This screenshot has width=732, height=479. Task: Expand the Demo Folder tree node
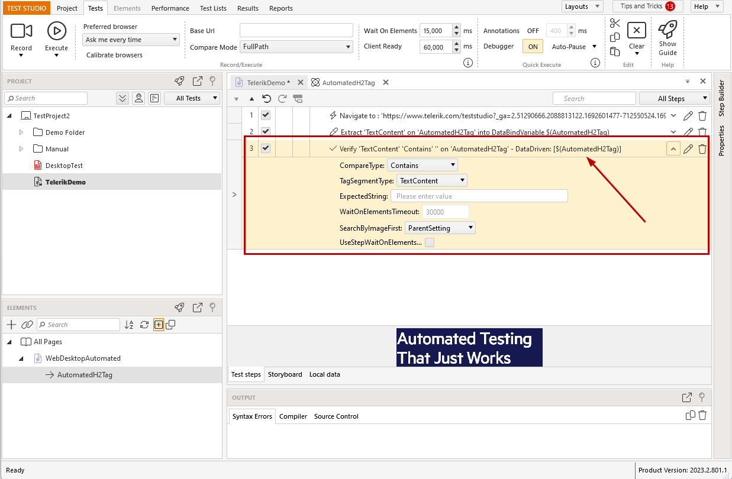[x=21, y=132]
